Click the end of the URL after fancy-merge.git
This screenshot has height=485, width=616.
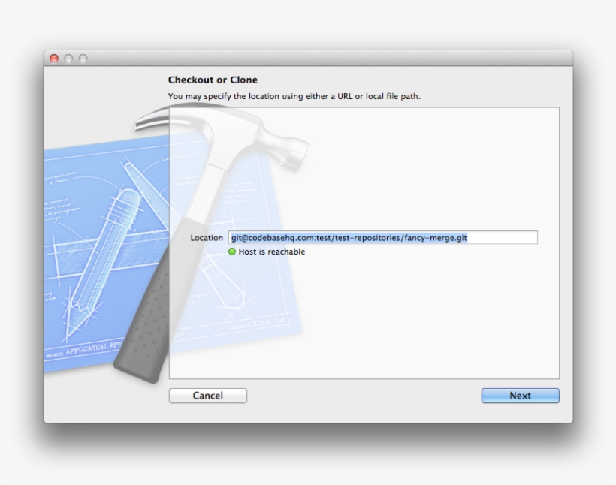pos(470,237)
